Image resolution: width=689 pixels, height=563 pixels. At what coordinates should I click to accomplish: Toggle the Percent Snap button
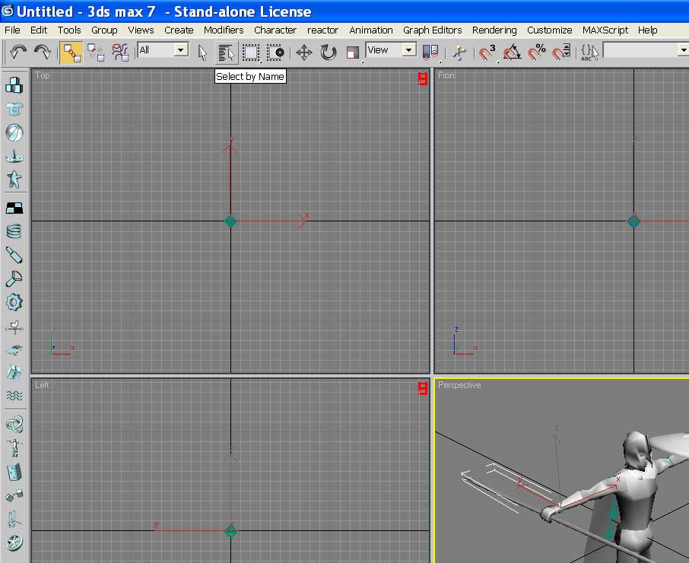click(537, 52)
